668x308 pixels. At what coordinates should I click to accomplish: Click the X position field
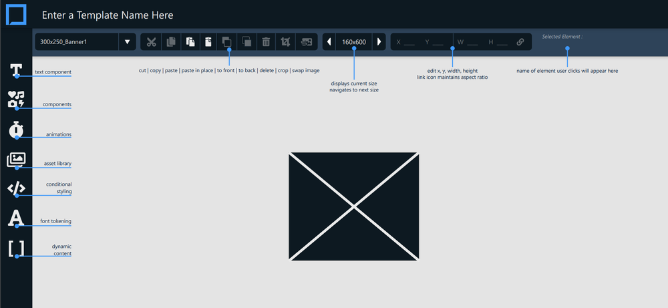[405, 42]
